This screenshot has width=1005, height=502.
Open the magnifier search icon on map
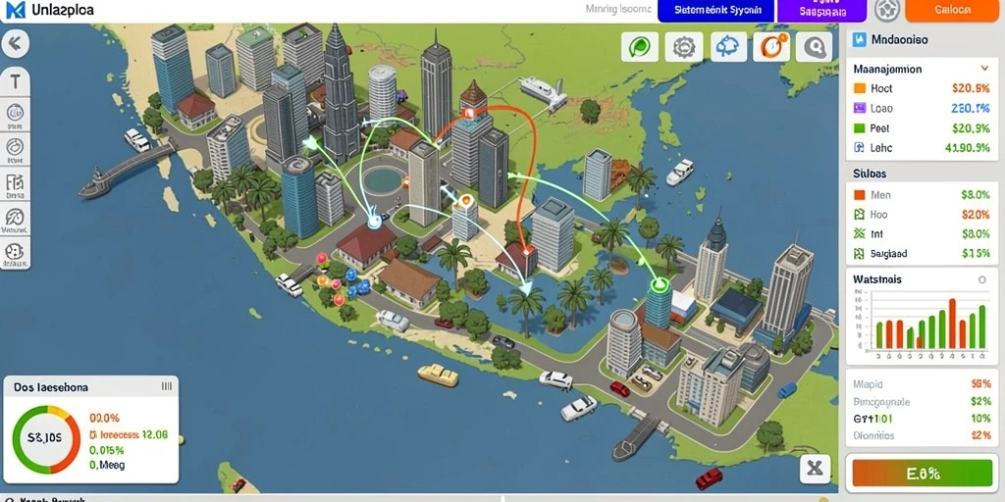[x=815, y=47]
